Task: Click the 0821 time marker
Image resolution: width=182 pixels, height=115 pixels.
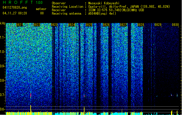Action: pos(19,25)
